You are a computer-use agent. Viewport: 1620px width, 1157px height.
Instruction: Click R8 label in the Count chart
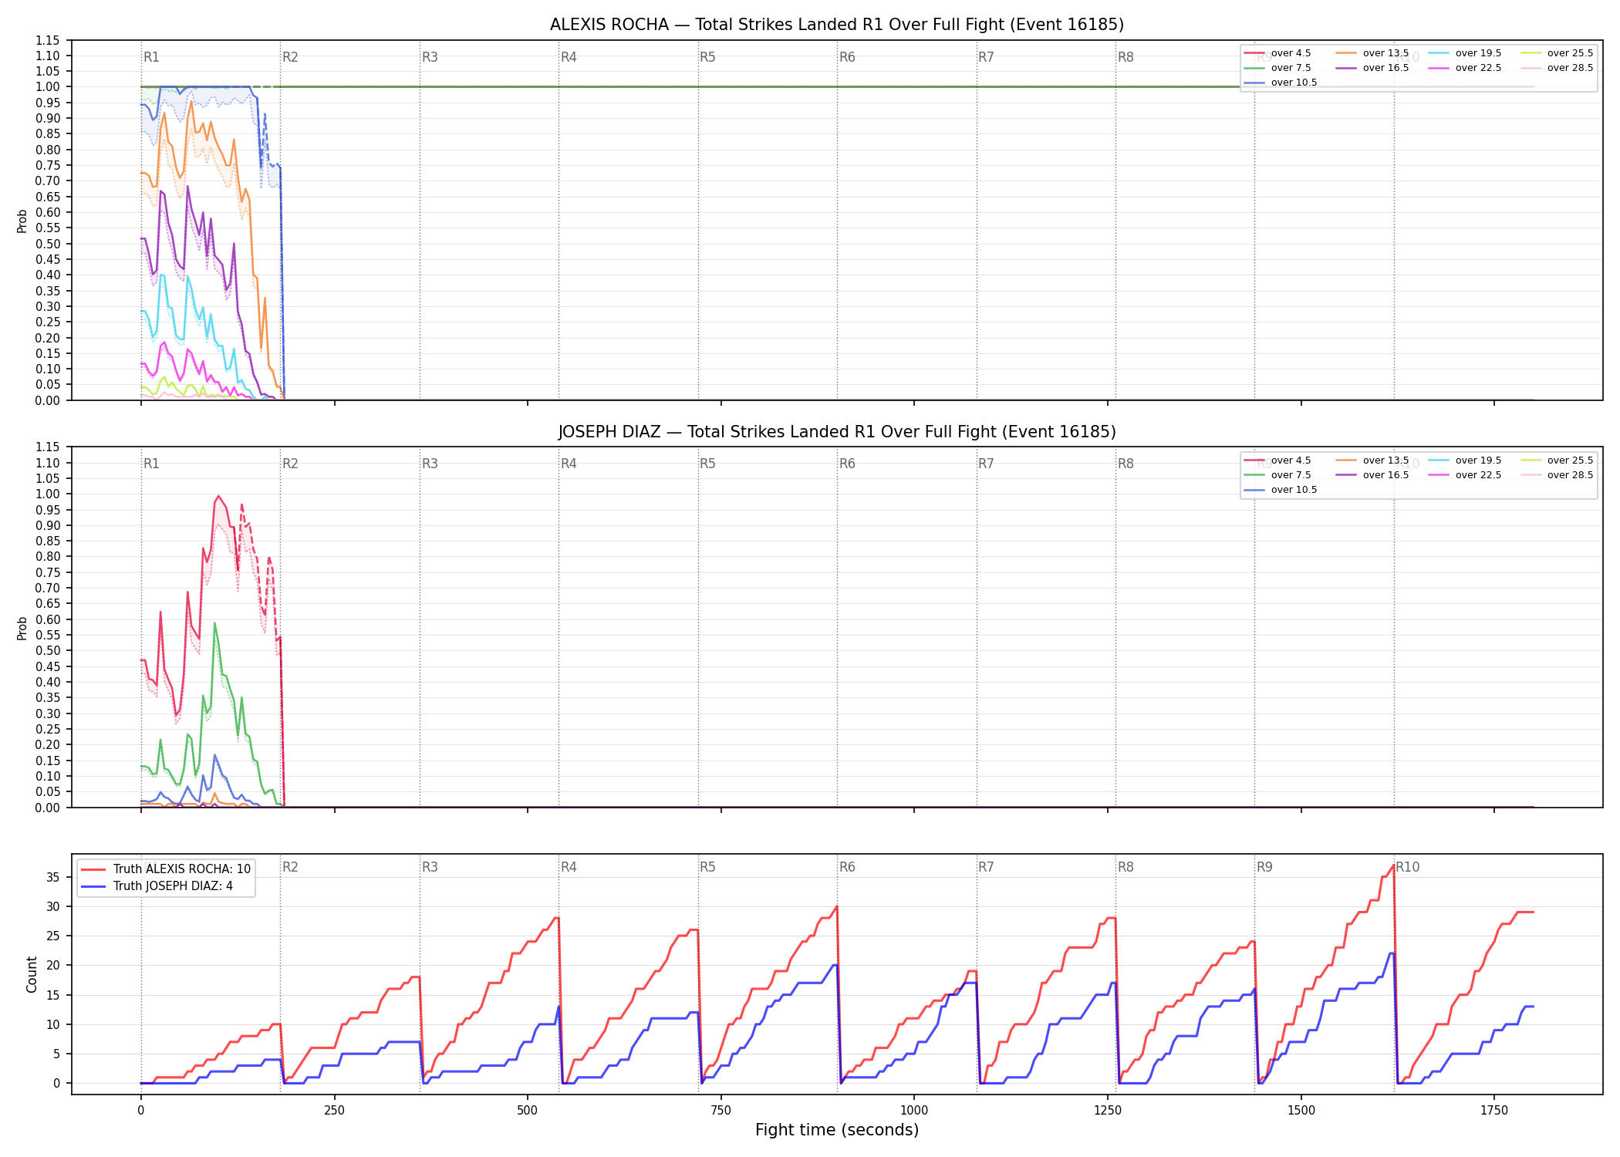pos(1126,867)
